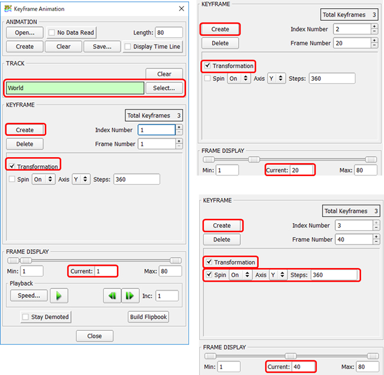Click the step forward playback icon
This screenshot has width=384, height=375.
130,296
